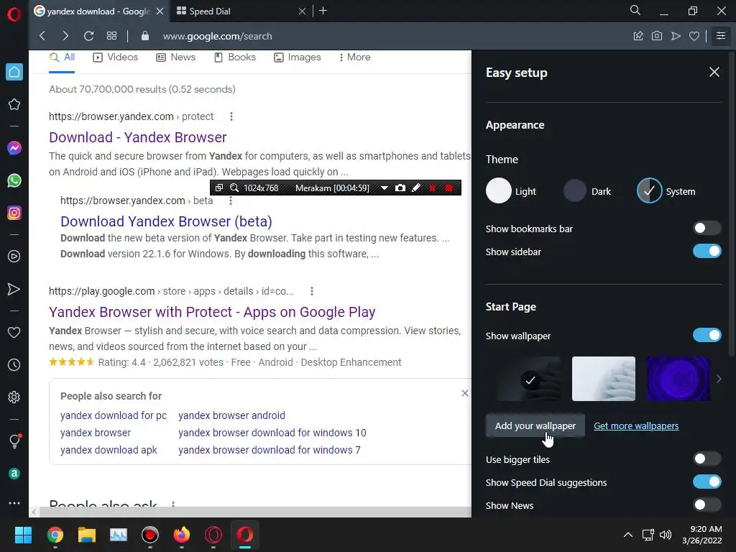Image resolution: width=736 pixels, height=552 pixels.
Task: Open the Opera Flow send icon in address bar
Action: [676, 36]
